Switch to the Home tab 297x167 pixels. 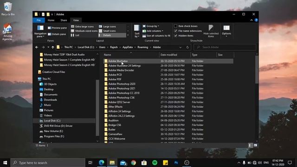point(51,20)
